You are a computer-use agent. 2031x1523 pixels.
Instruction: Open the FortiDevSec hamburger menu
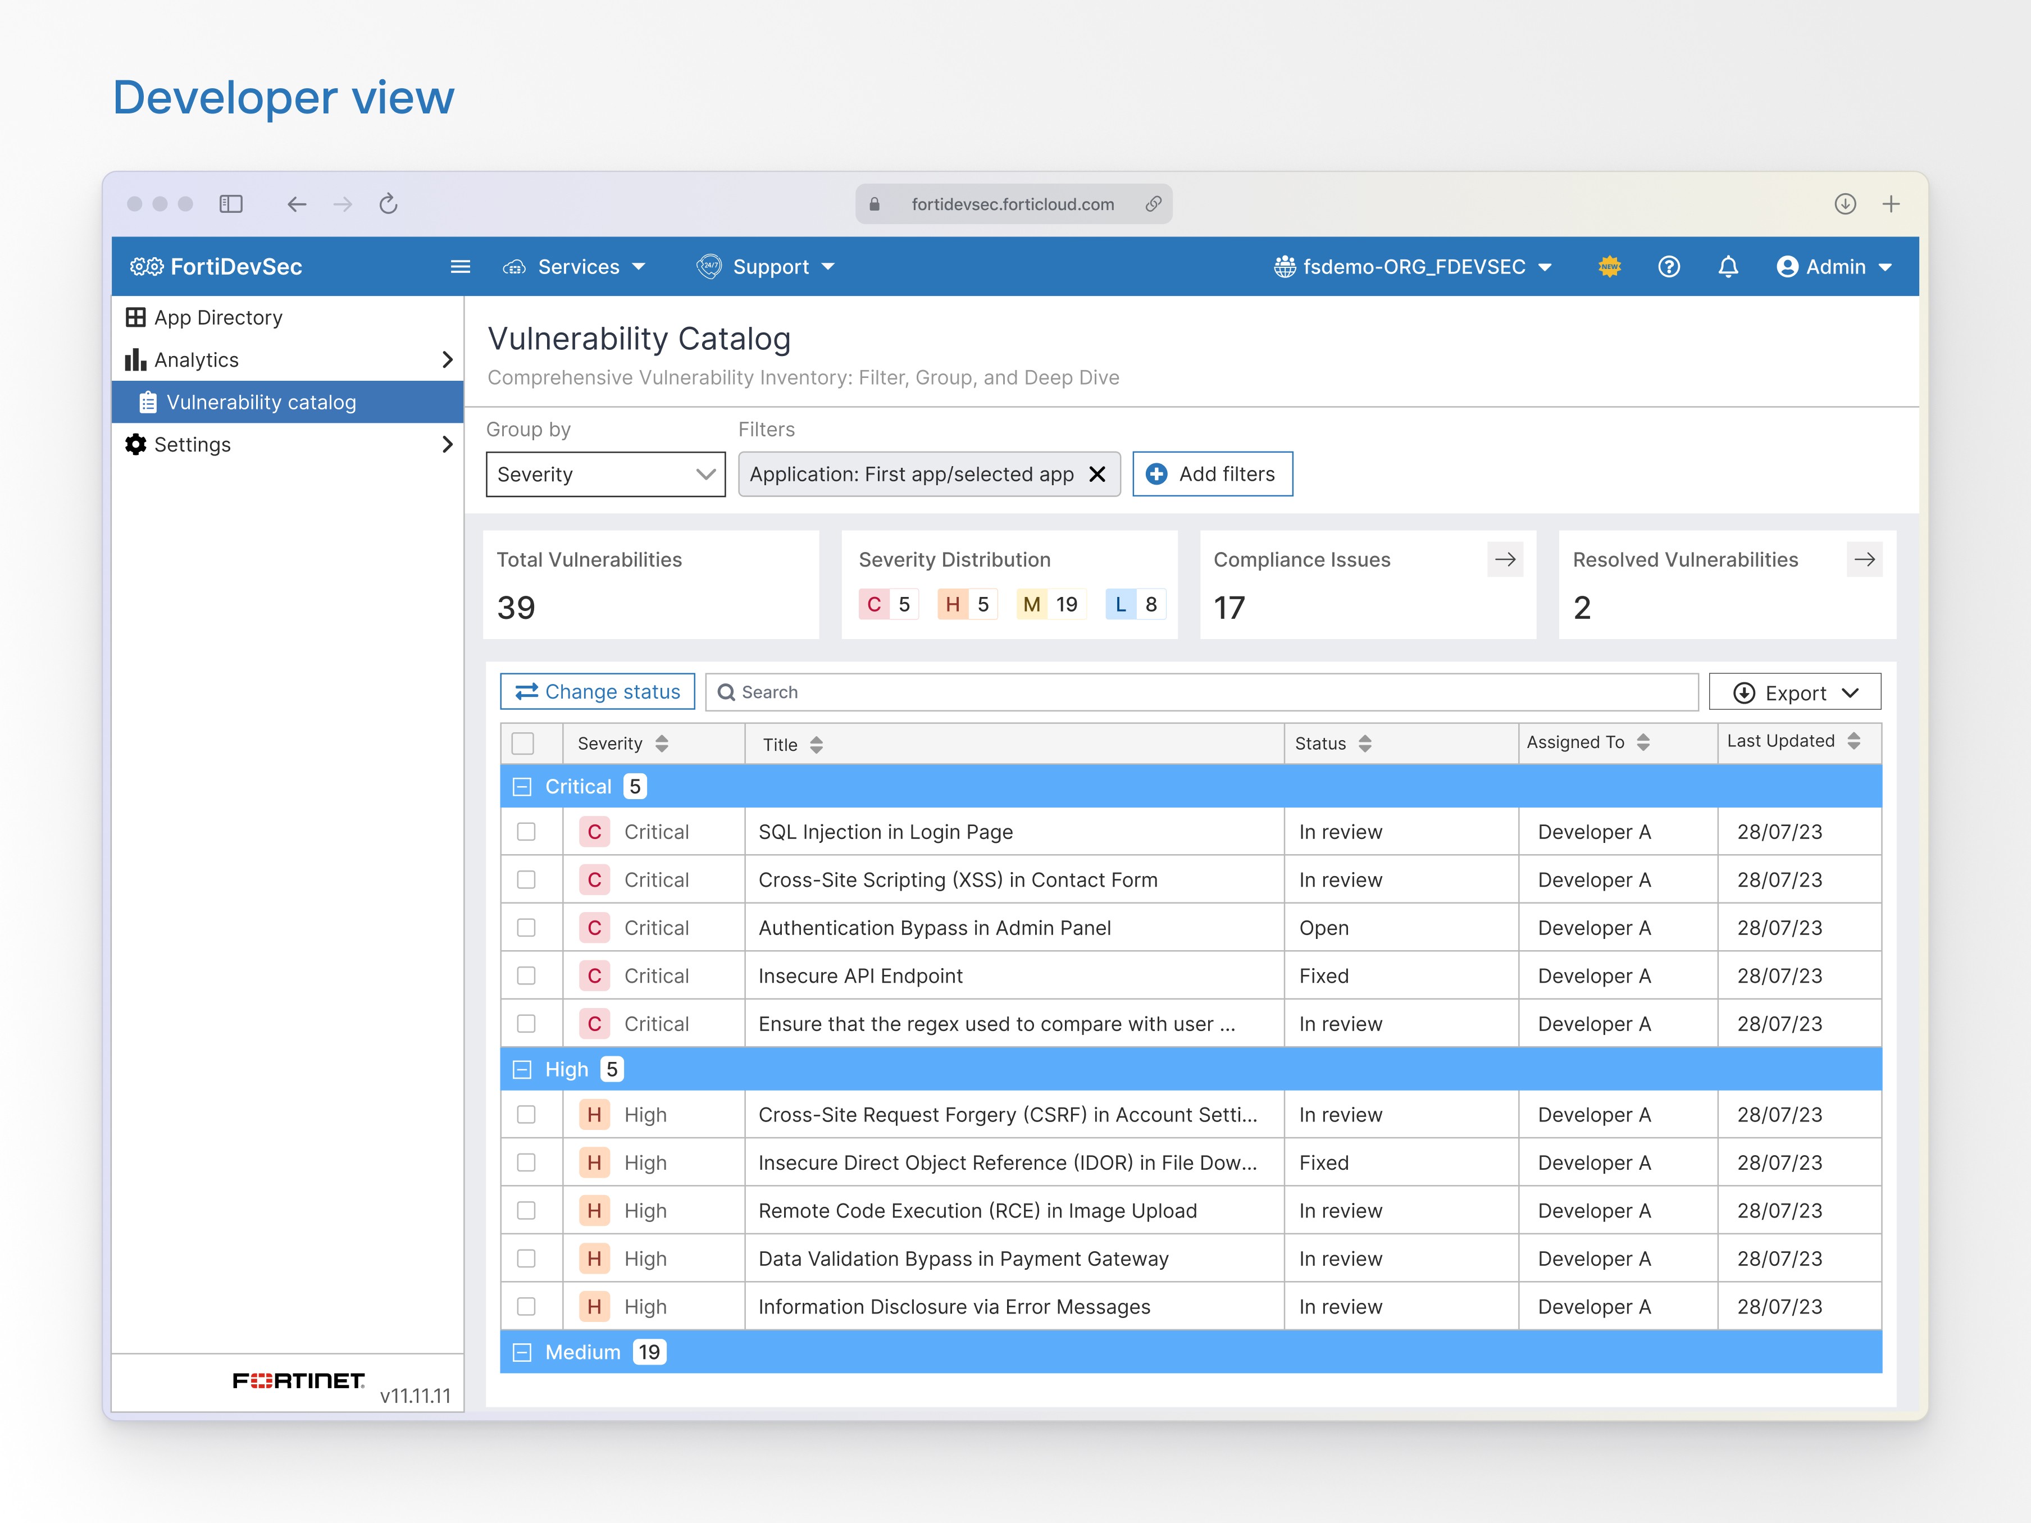coord(460,266)
